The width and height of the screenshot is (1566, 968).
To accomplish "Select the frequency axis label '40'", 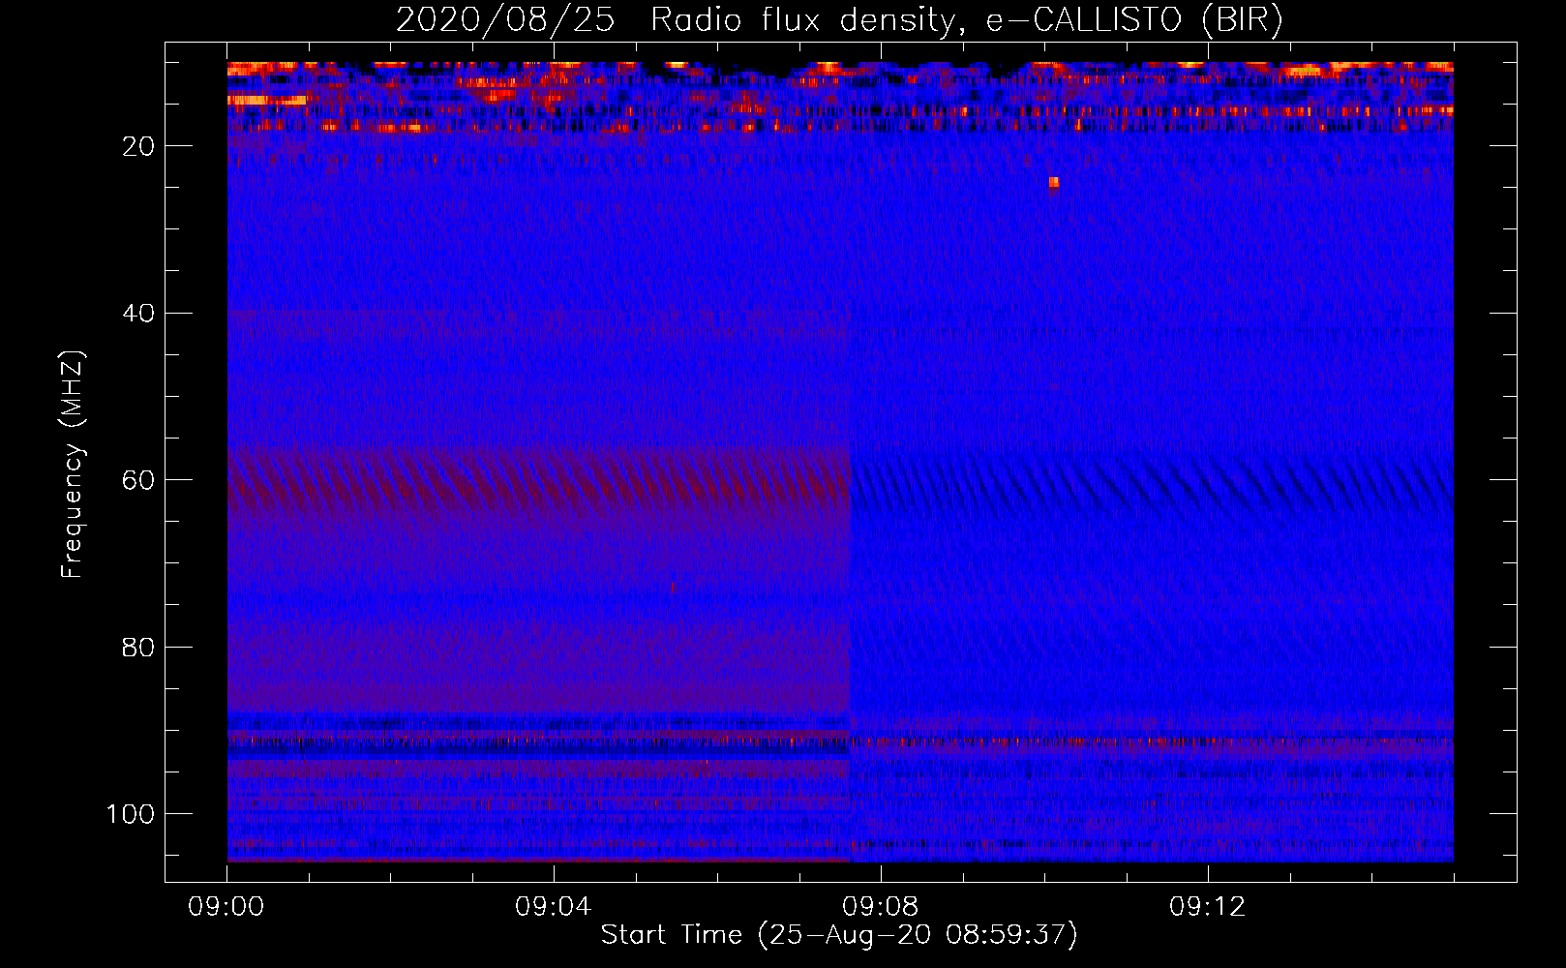I will 139,314.
